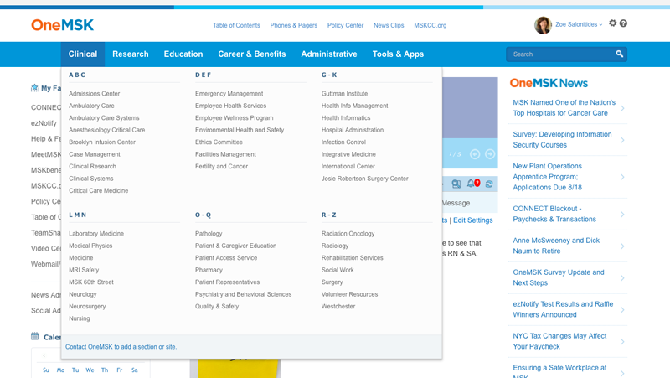The height and width of the screenshot is (378, 670).
Task: Open Infection Control entry
Action: click(343, 142)
